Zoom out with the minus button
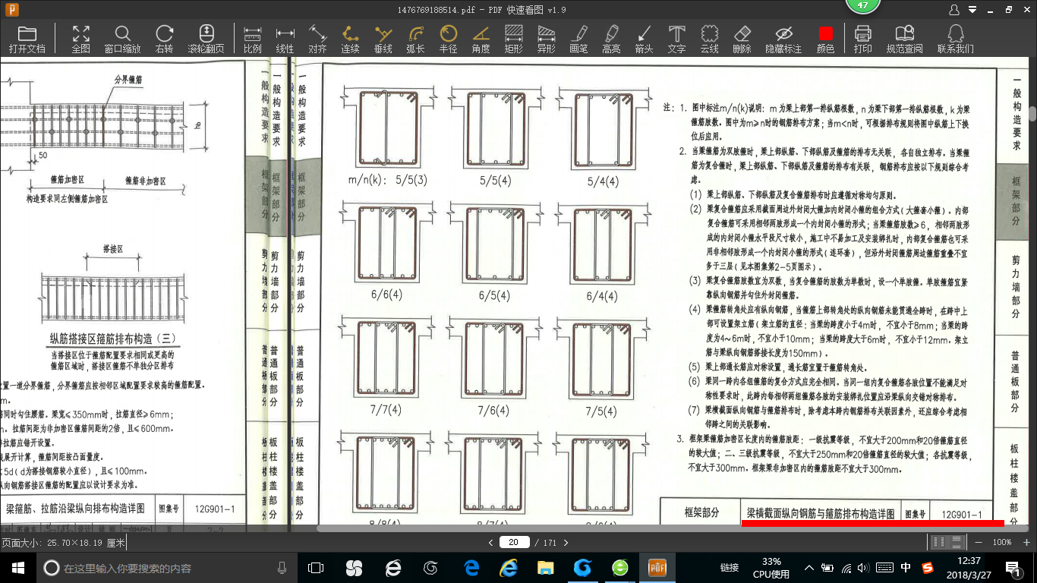The height and width of the screenshot is (583, 1037). (979, 542)
